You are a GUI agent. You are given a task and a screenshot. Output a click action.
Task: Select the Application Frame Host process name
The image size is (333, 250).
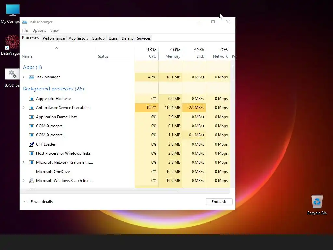[x=56, y=117]
